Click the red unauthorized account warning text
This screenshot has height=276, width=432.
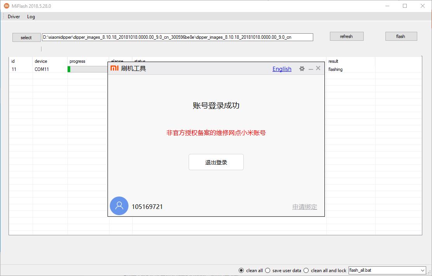[x=216, y=133]
